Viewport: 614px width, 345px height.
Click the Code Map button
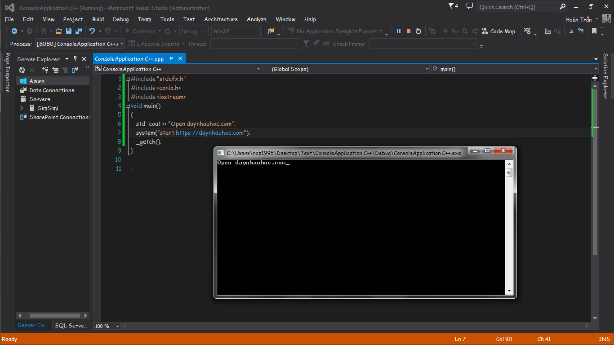498,31
